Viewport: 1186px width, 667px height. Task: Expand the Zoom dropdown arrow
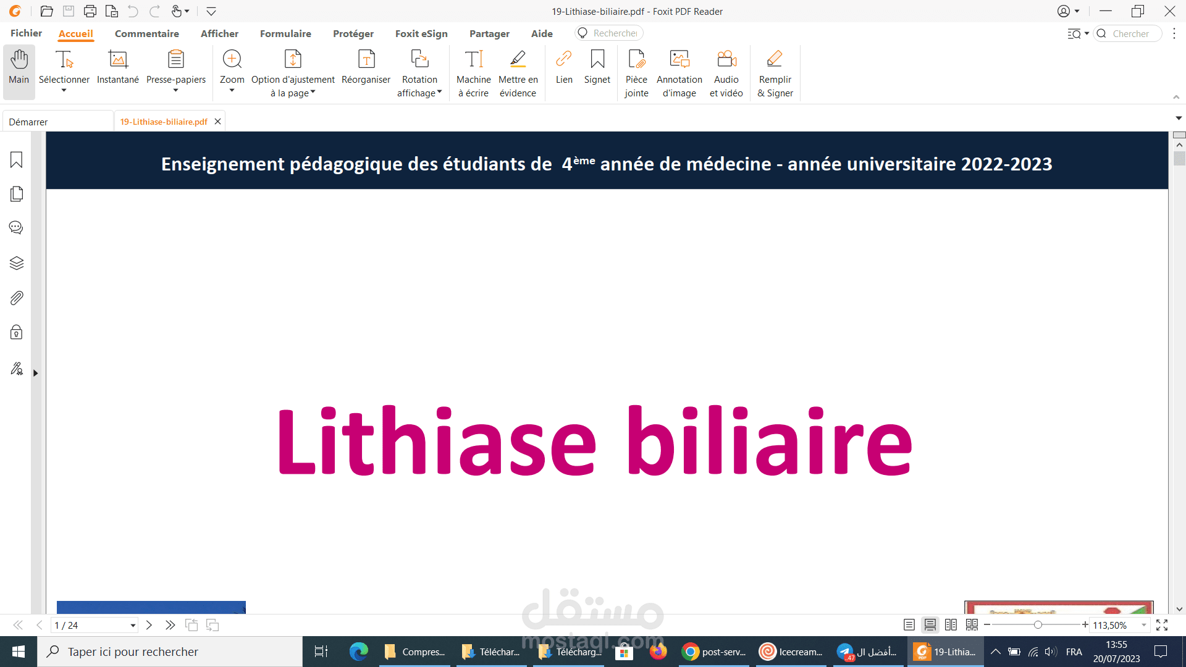pos(232,91)
